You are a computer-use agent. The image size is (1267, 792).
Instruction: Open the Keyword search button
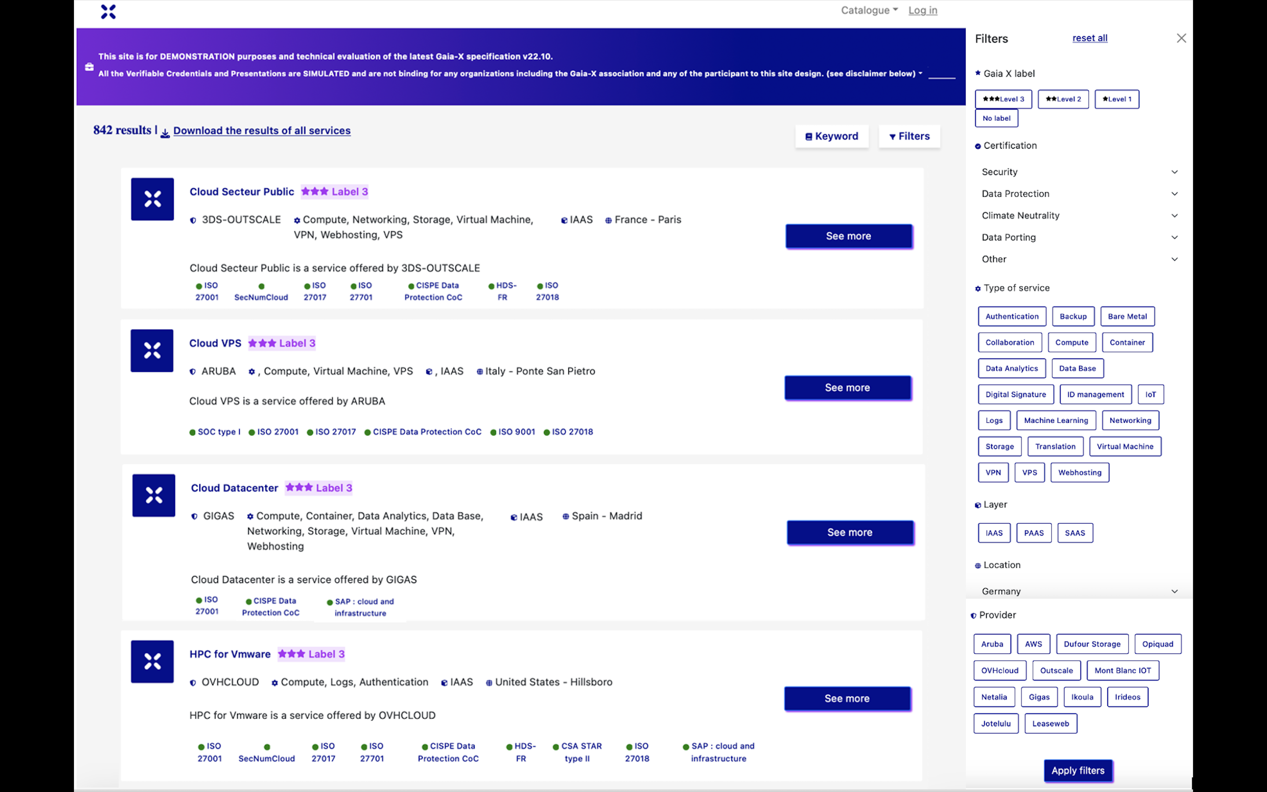831,136
